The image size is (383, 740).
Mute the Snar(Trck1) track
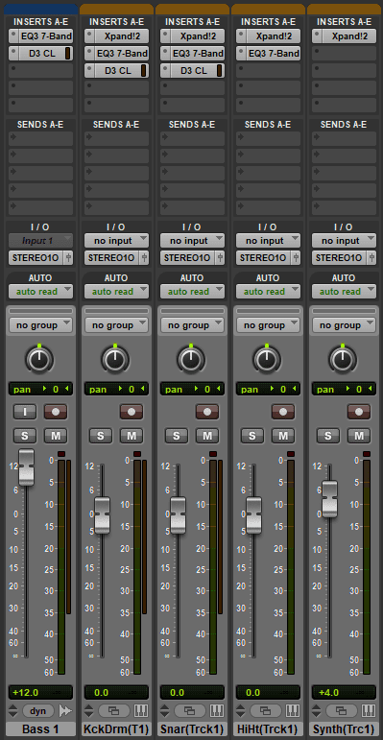pyautogui.click(x=207, y=436)
